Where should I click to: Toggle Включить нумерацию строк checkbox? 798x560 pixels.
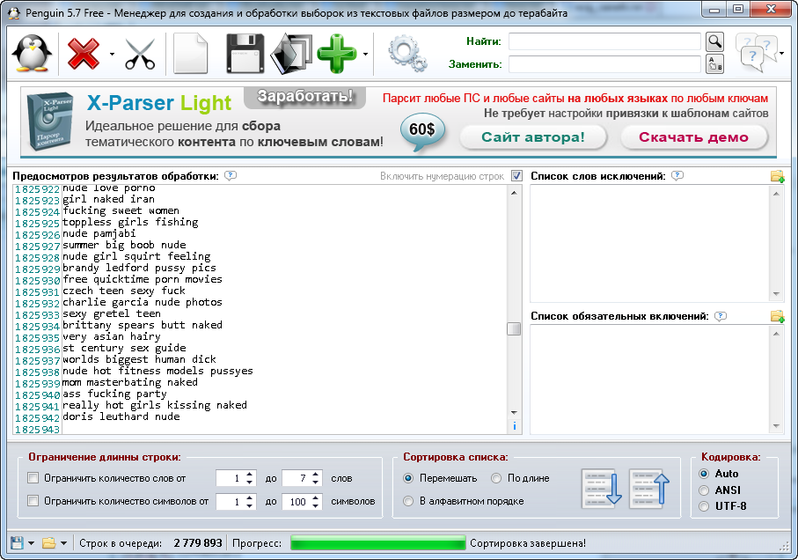516,175
